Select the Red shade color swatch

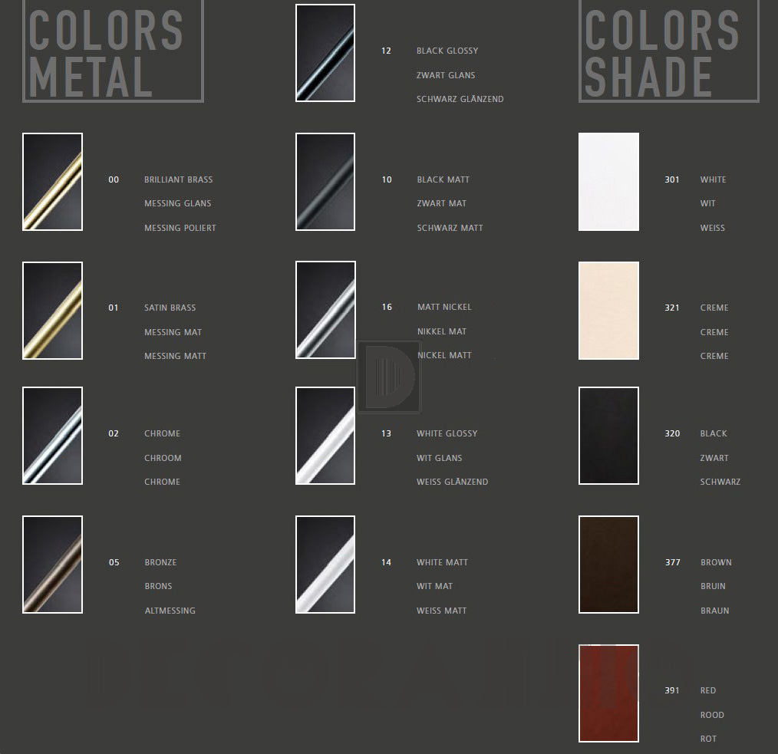pos(608,693)
